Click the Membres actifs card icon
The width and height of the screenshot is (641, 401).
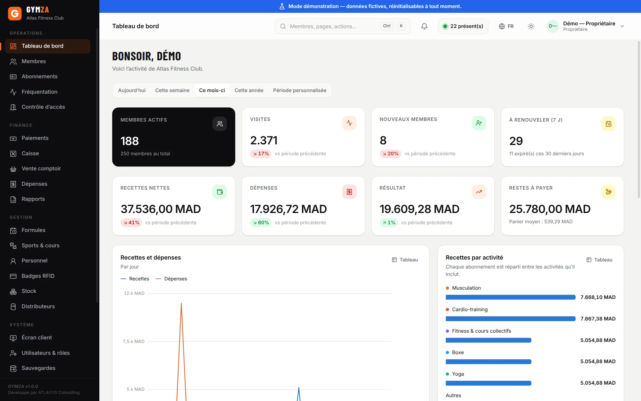click(220, 124)
